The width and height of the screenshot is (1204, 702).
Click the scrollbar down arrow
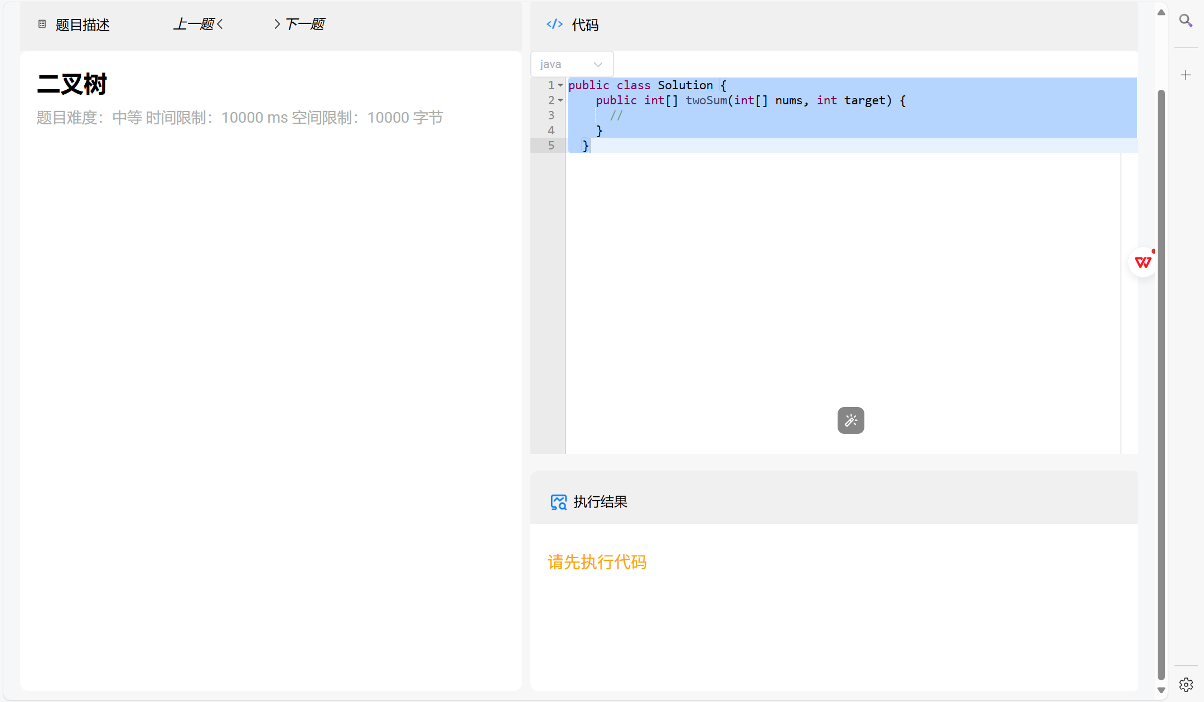1161,690
